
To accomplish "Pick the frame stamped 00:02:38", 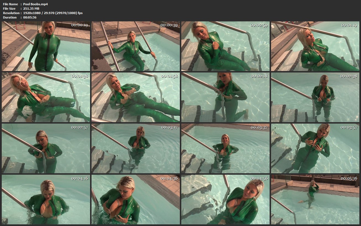I will click(x=315, y=97).
